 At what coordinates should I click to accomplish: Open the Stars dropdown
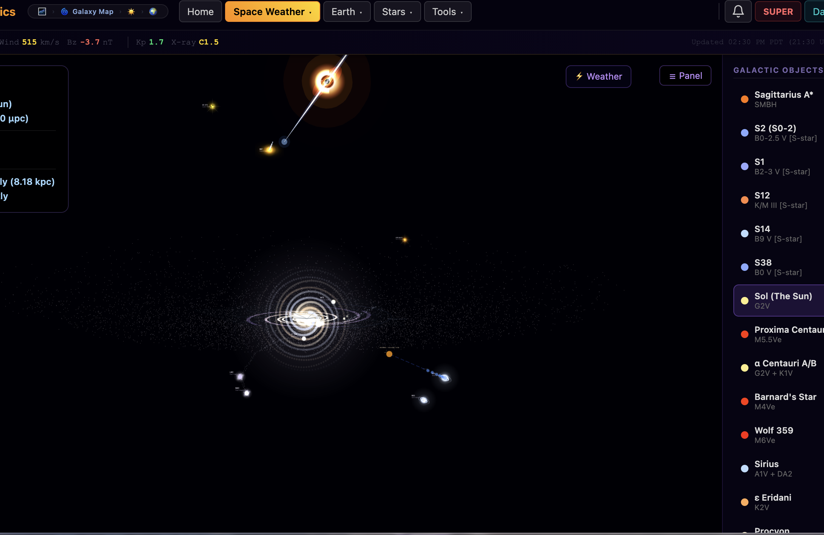tap(397, 11)
